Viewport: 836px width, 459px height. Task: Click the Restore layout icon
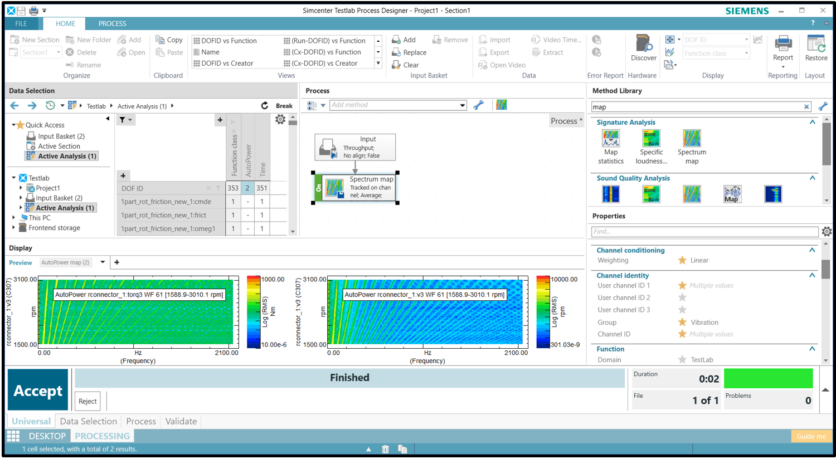816,43
